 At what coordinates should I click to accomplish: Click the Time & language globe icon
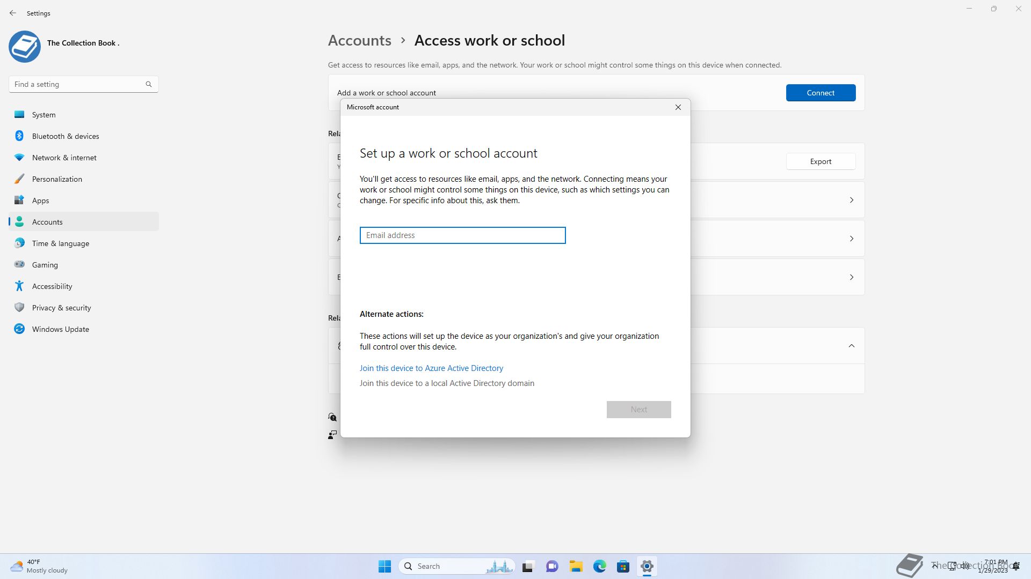(19, 243)
